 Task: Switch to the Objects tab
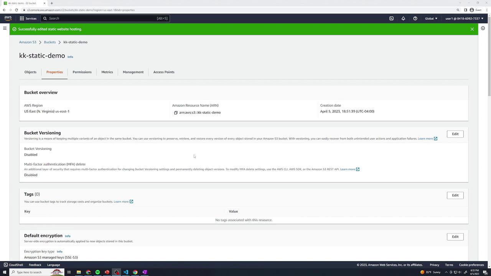click(x=30, y=72)
